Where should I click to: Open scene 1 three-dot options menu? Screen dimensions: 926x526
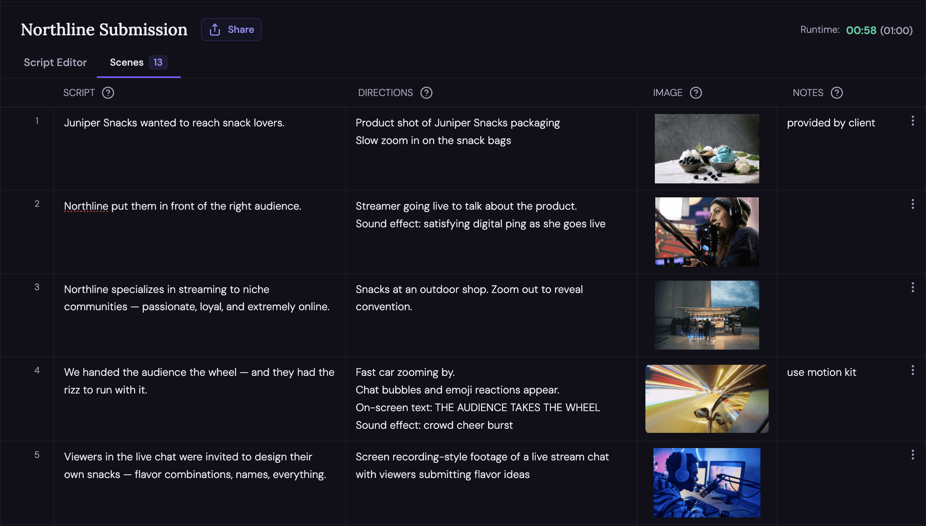tap(912, 121)
